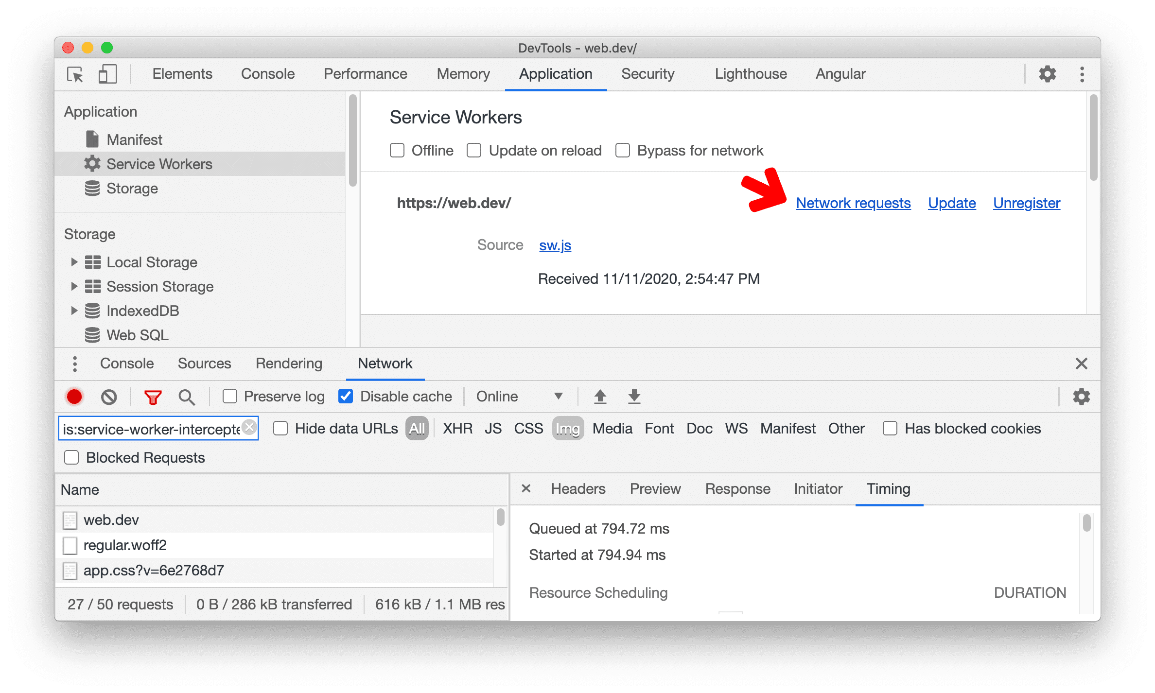Click the Network panel settings gear icon
The image size is (1155, 693).
pos(1081,396)
